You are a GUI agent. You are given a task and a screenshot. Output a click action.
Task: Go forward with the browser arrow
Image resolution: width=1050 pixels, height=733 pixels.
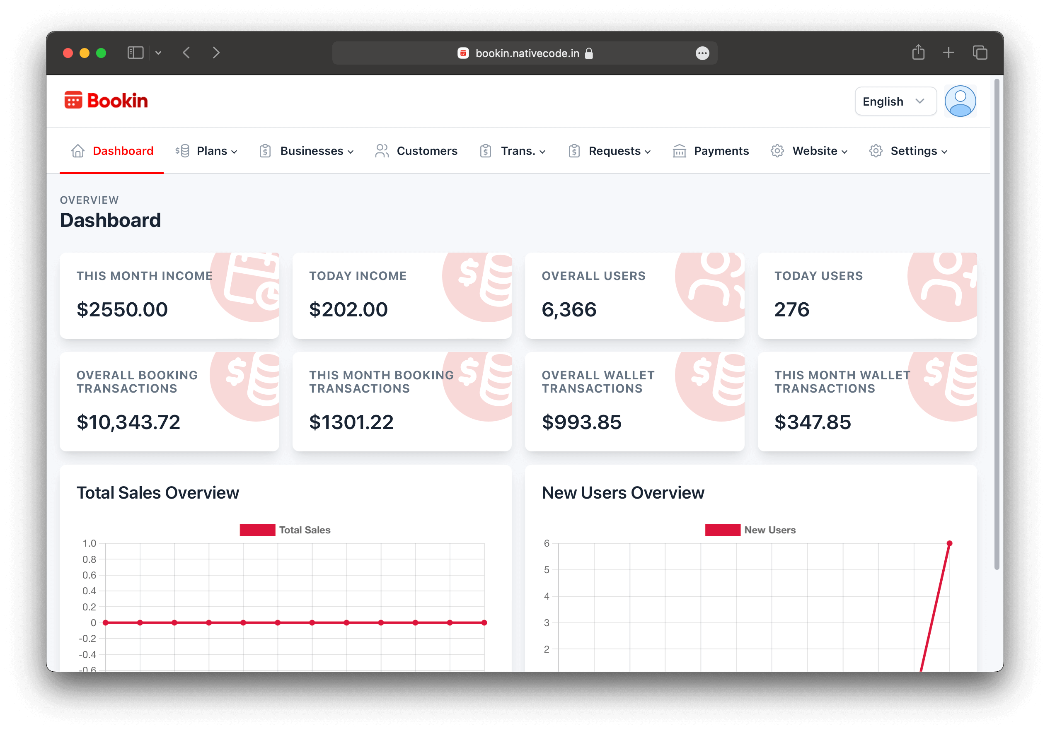pyautogui.click(x=216, y=53)
